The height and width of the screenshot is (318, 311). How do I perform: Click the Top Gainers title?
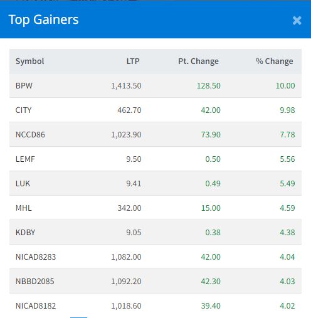point(43,19)
